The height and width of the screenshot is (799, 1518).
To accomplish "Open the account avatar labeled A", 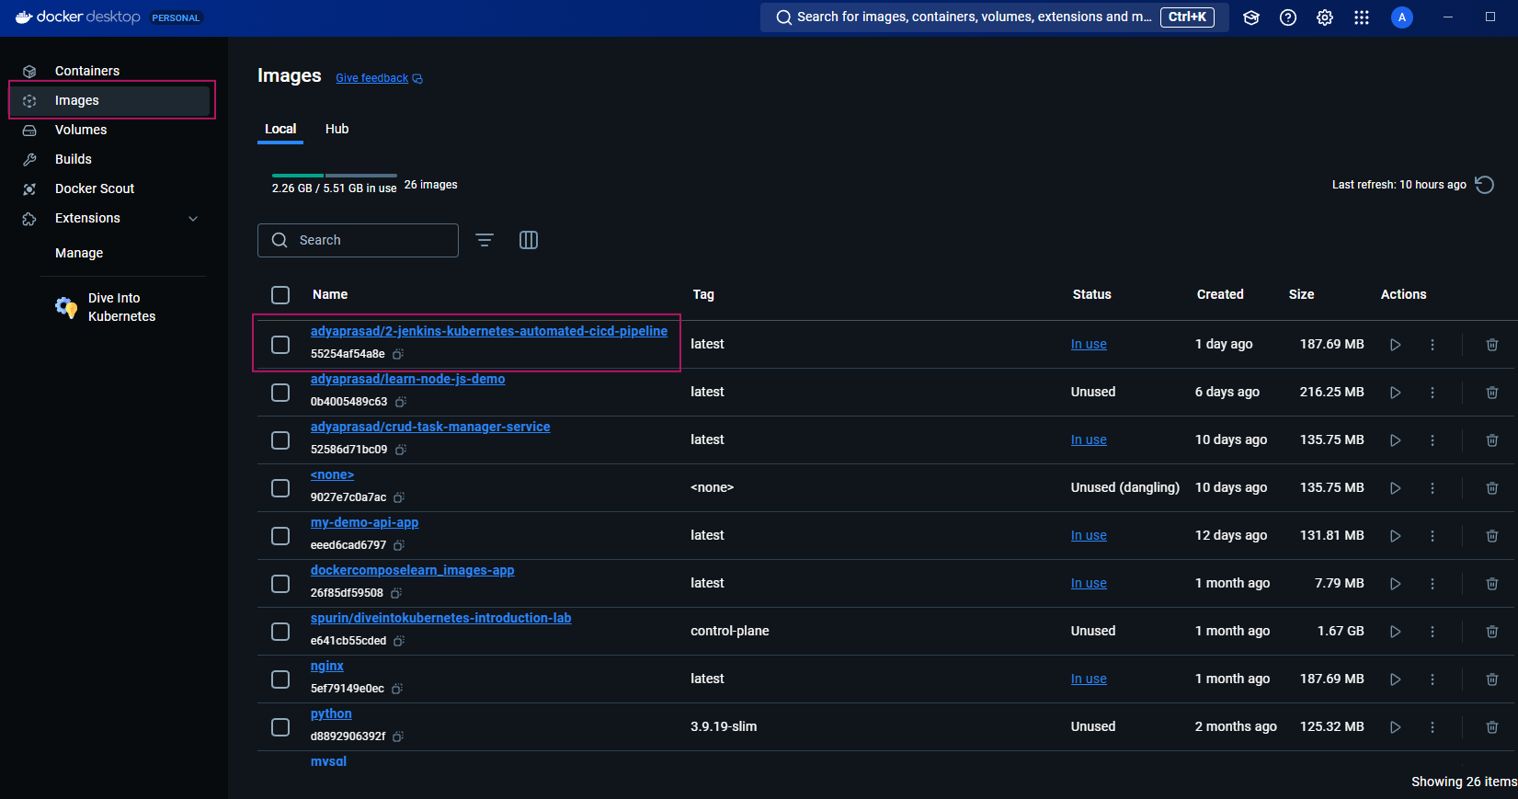I will [1402, 17].
